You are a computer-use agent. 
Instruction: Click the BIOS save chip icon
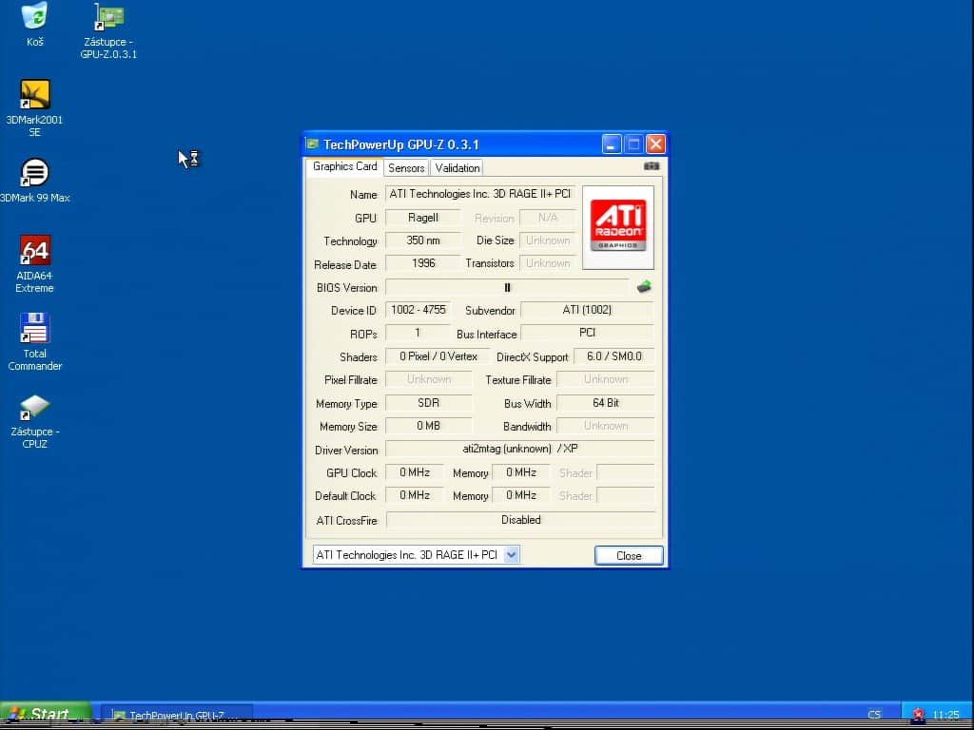point(644,287)
